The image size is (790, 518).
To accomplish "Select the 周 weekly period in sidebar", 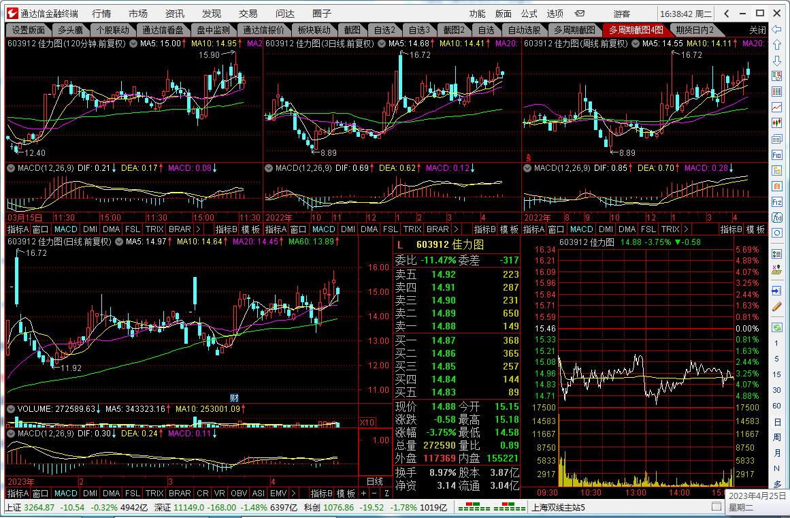I will (776, 438).
